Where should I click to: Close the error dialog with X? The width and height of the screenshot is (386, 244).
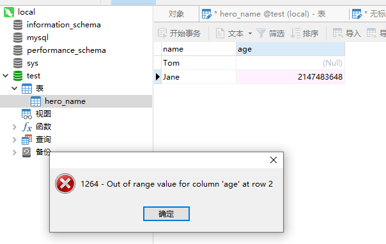pos(274,160)
